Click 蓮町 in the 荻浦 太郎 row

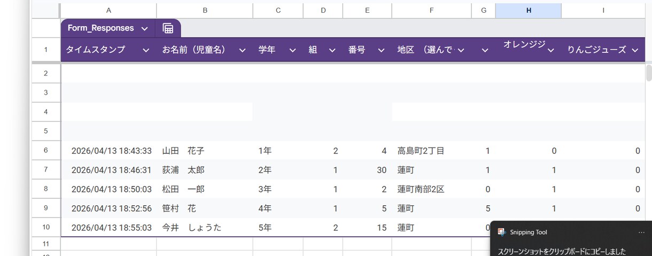coord(406,170)
